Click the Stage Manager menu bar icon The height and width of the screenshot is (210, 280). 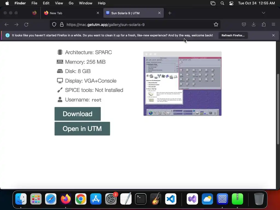tap(213, 3)
